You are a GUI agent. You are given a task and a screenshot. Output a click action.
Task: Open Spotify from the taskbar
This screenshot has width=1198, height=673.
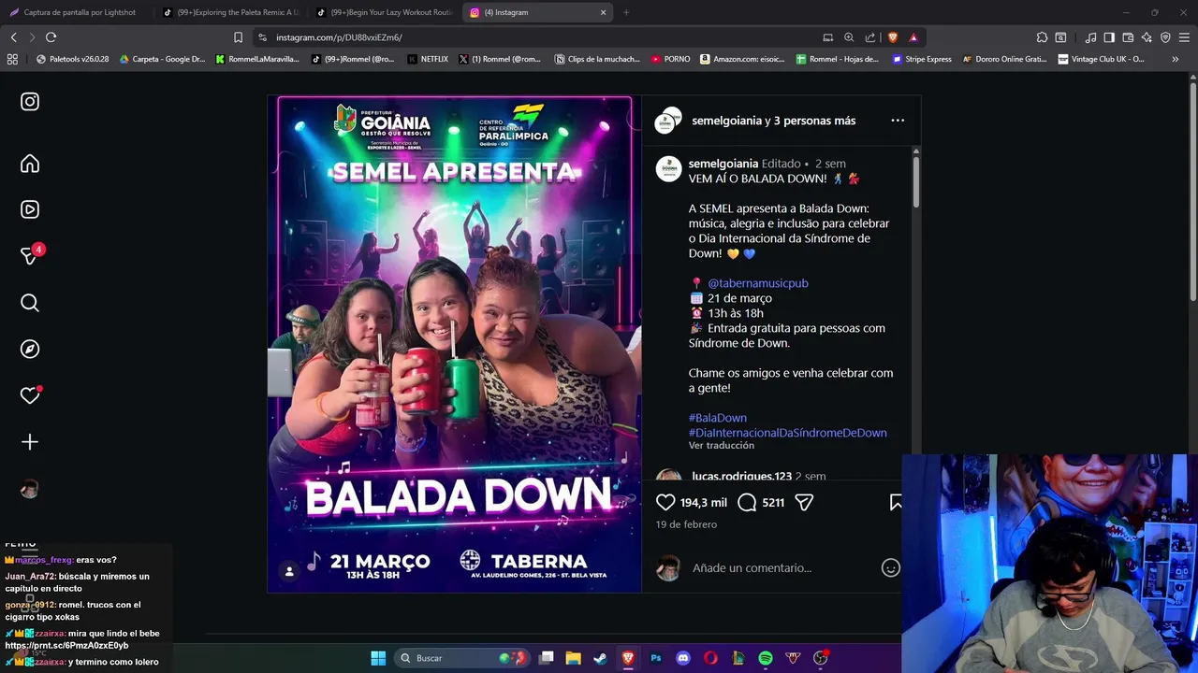(766, 658)
